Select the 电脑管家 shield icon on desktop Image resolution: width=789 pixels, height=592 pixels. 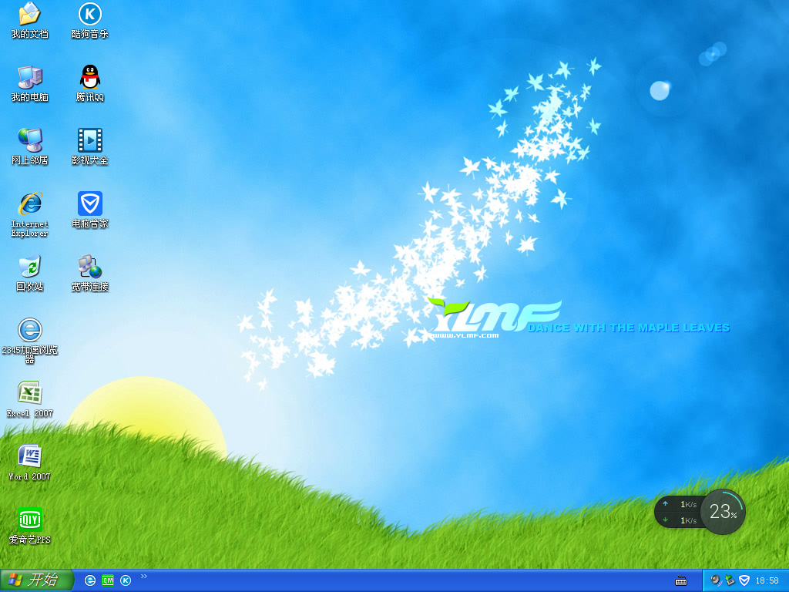tap(90, 203)
